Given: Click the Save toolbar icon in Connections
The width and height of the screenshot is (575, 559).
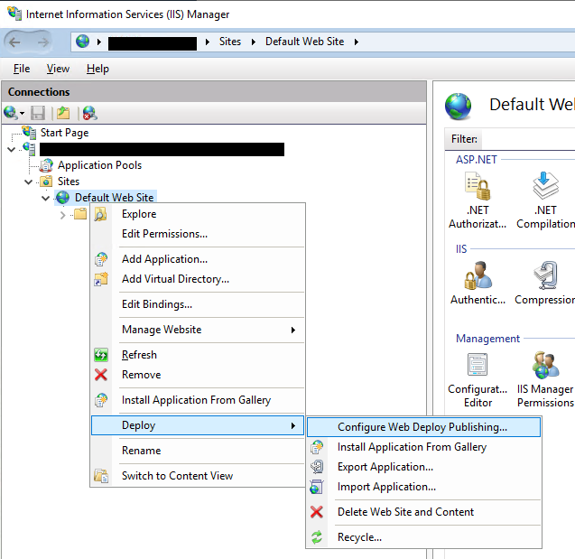Looking at the screenshot, I should 38,113.
